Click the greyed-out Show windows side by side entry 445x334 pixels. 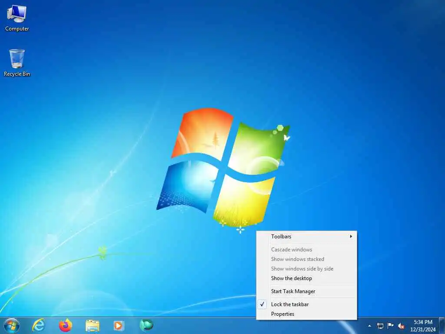[x=306, y=269]
